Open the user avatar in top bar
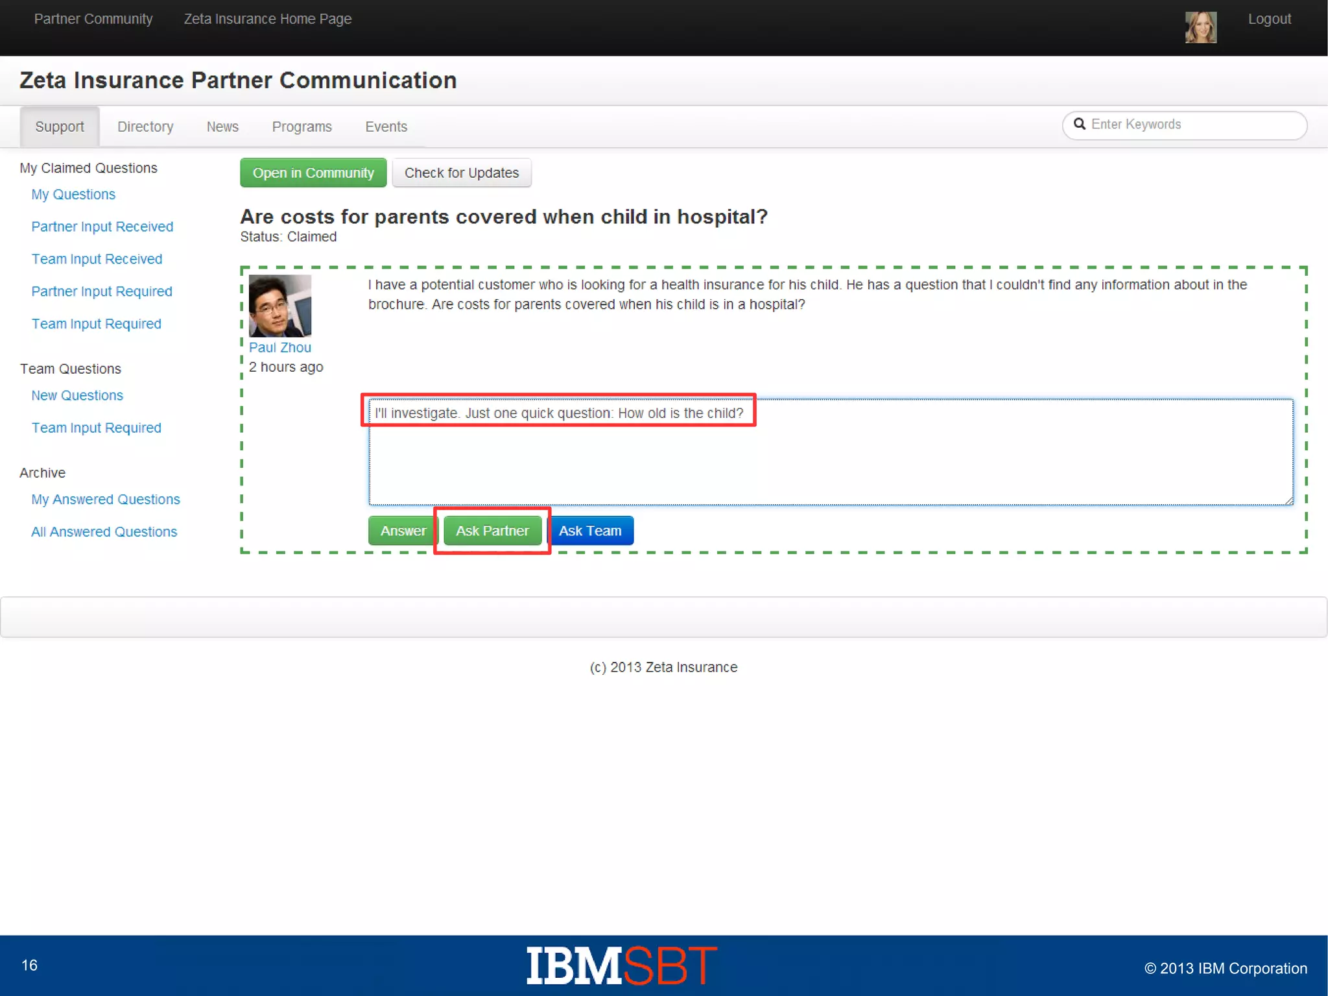 tap(1201, 27)
